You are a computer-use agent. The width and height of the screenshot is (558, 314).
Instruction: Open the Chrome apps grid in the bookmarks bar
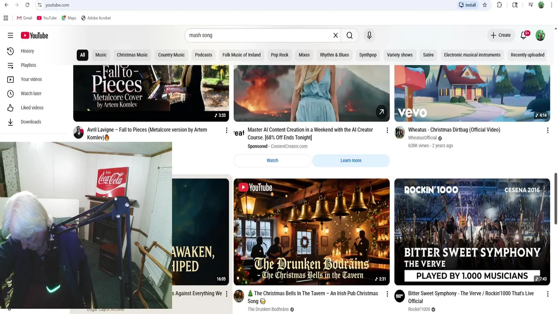6,18
